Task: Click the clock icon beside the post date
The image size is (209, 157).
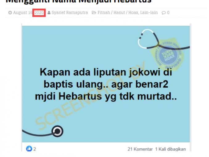Action: tap(10, 13)
